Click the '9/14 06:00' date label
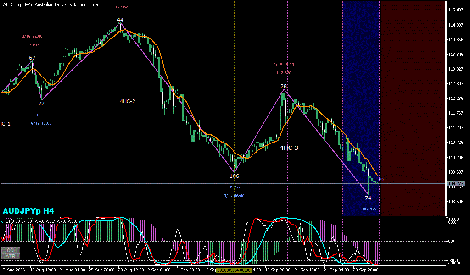 click(x=234, y=196)
